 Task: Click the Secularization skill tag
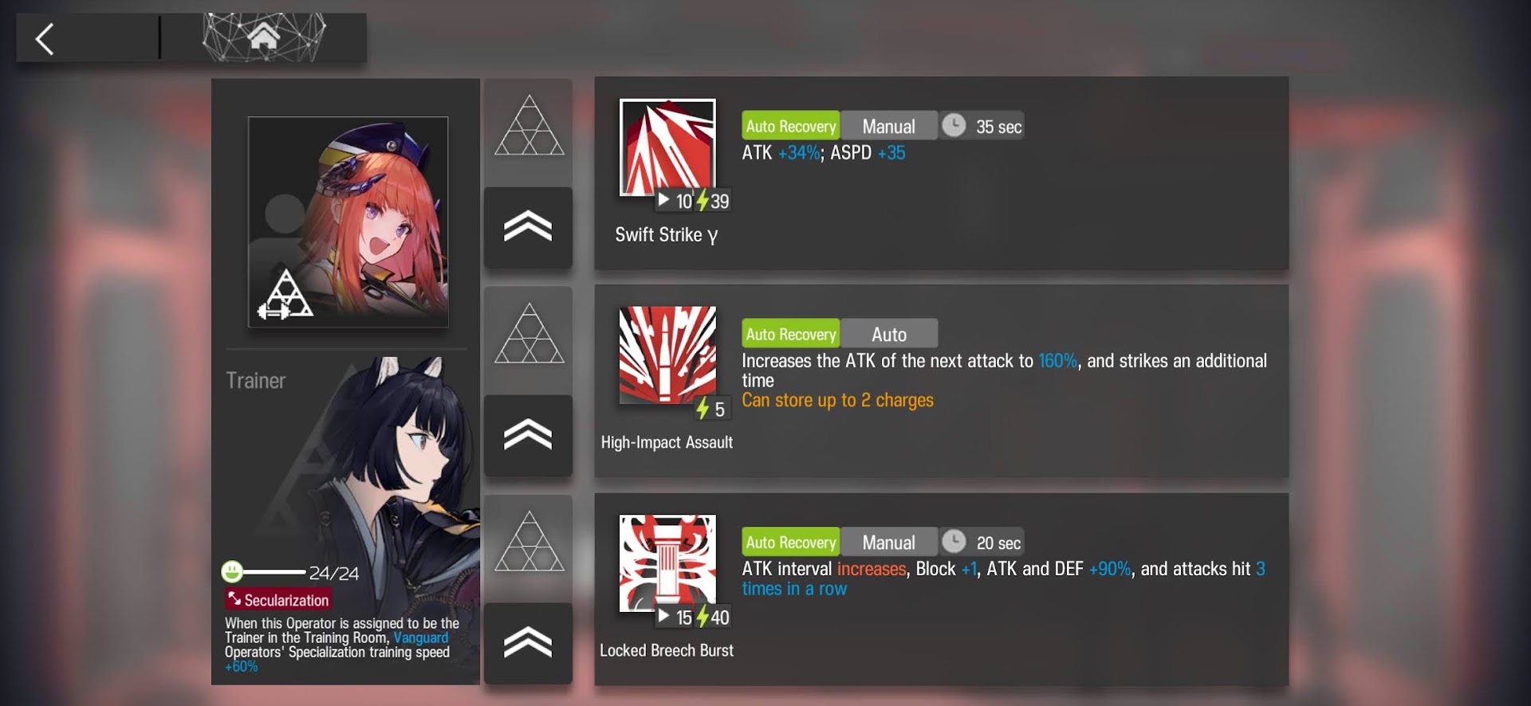tap(277, 599)
